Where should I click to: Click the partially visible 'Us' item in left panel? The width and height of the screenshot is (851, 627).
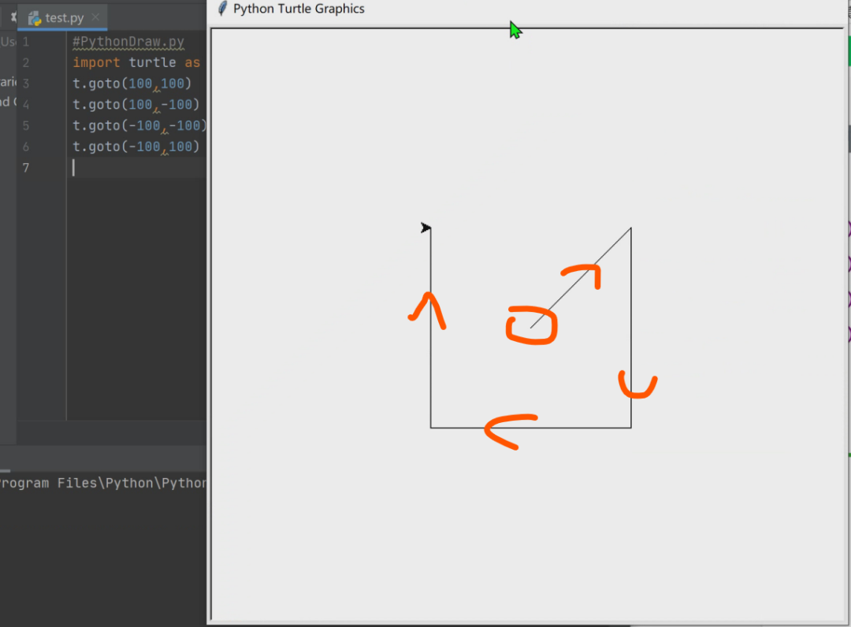pyautogui.click(x=8, y=42)
